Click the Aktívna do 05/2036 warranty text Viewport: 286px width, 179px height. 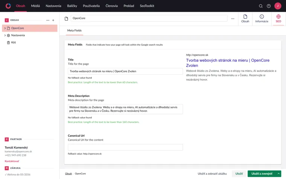click(x=18, y=174)
